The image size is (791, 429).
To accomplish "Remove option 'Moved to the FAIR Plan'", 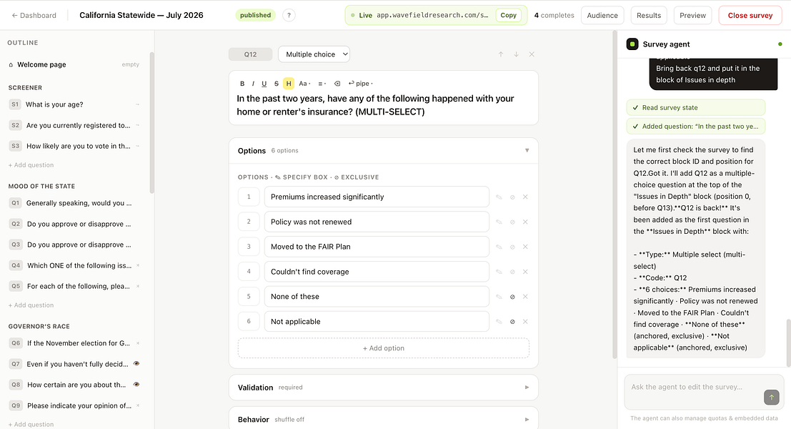I will 525,247.
